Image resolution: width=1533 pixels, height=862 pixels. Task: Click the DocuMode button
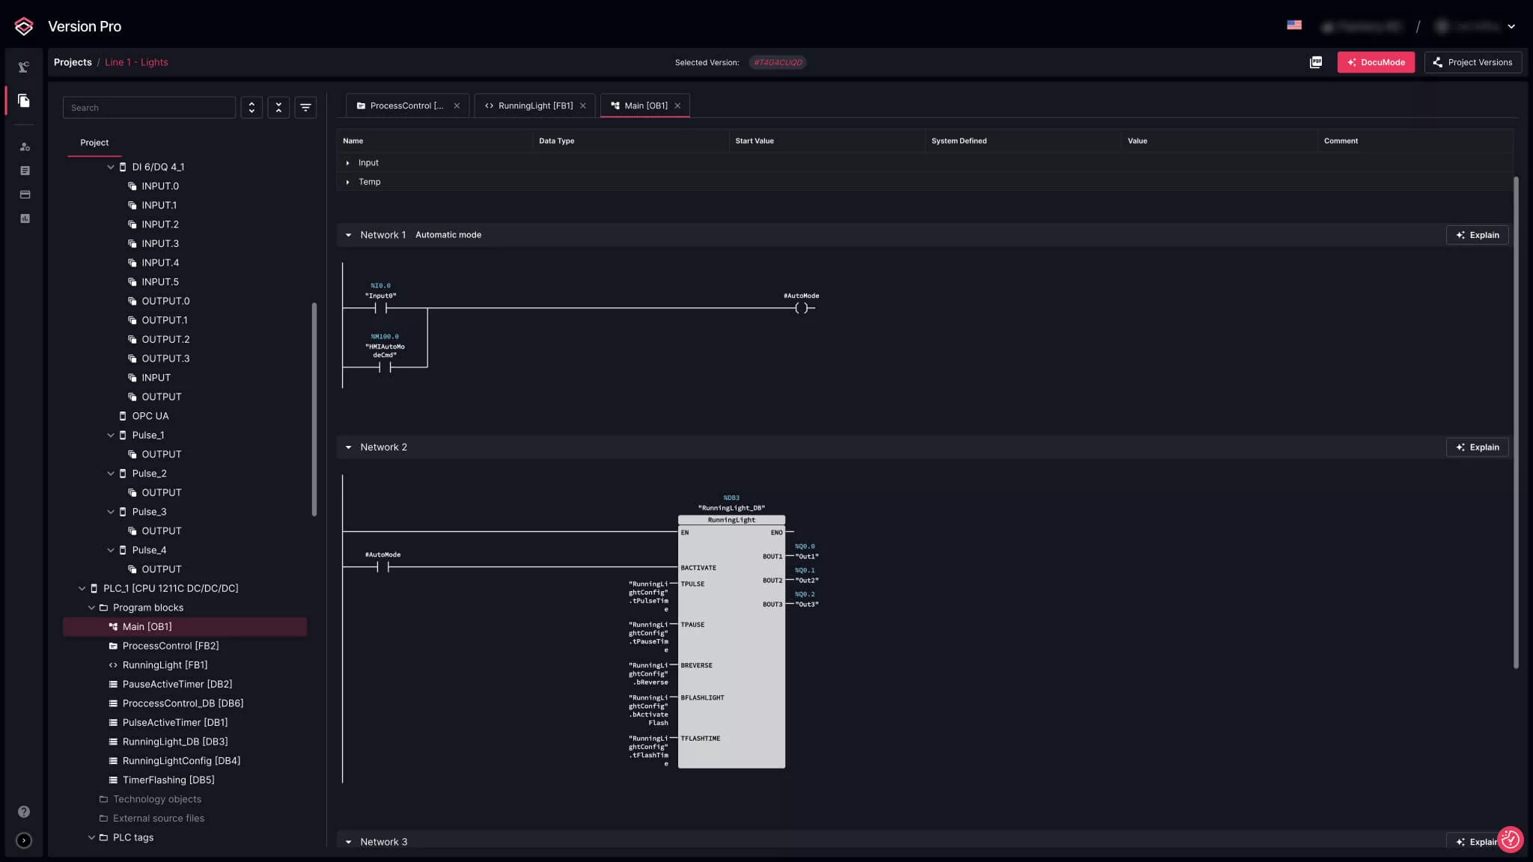click(1375, 62)
